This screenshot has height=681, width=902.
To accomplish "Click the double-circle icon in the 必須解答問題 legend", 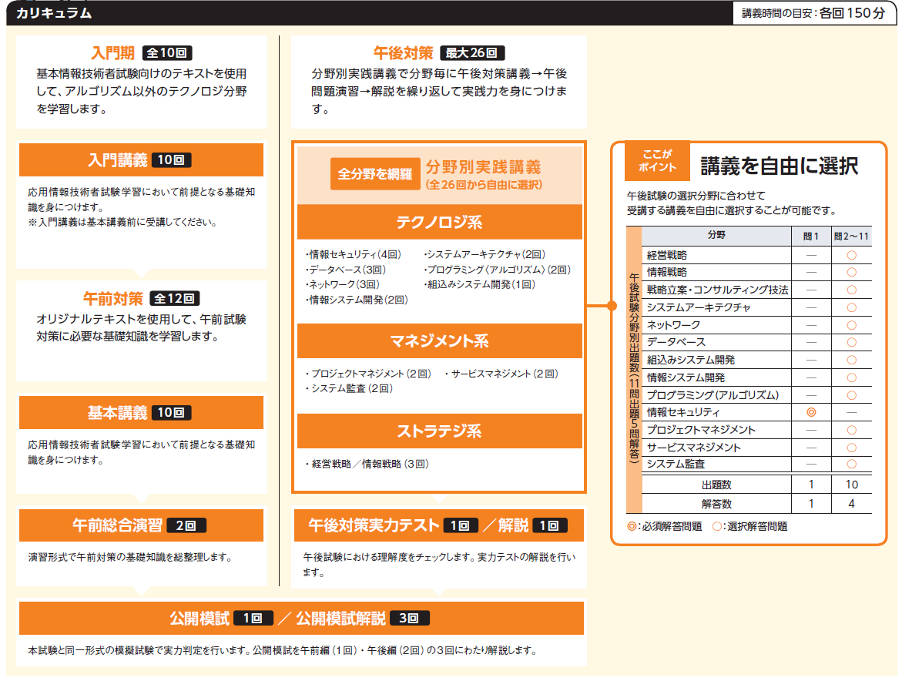I will coord(632,527).
